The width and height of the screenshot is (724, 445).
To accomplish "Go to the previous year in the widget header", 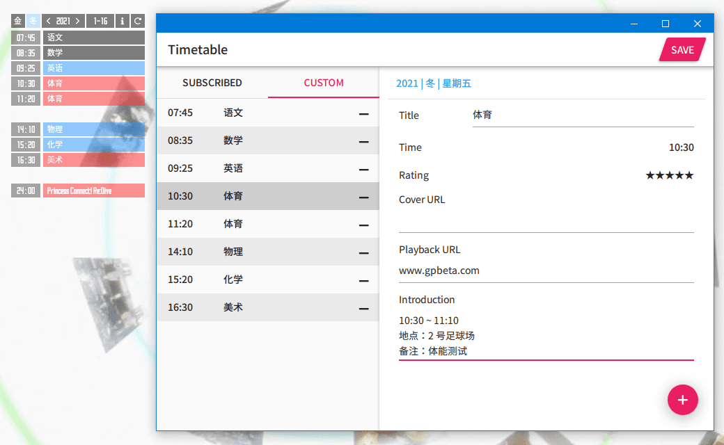I will [49, 21].
